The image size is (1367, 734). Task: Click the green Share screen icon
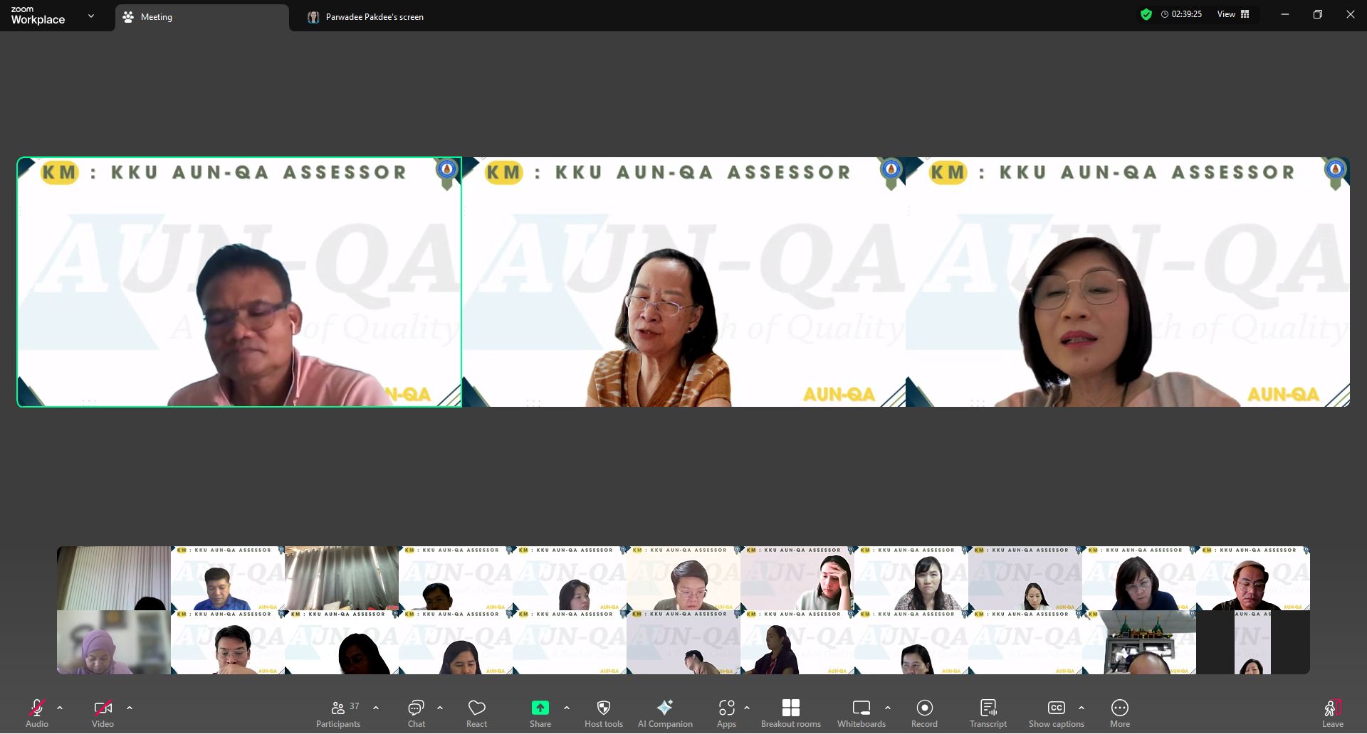click(x=540, y=708)
